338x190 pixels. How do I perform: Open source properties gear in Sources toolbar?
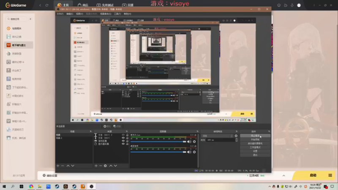click(105, 166)
